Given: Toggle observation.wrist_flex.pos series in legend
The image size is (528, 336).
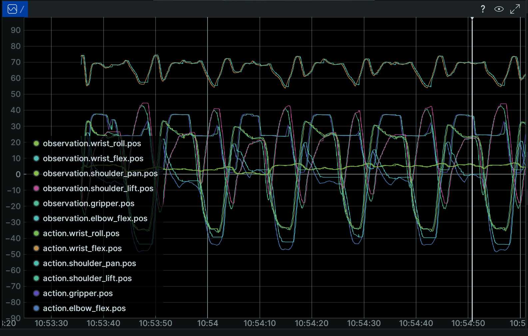Looking at the screenshot, I should coord(88,159).
